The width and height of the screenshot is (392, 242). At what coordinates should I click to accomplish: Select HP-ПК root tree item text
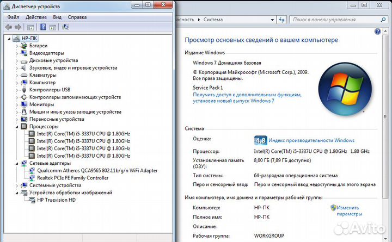click(x=29, y=39)
